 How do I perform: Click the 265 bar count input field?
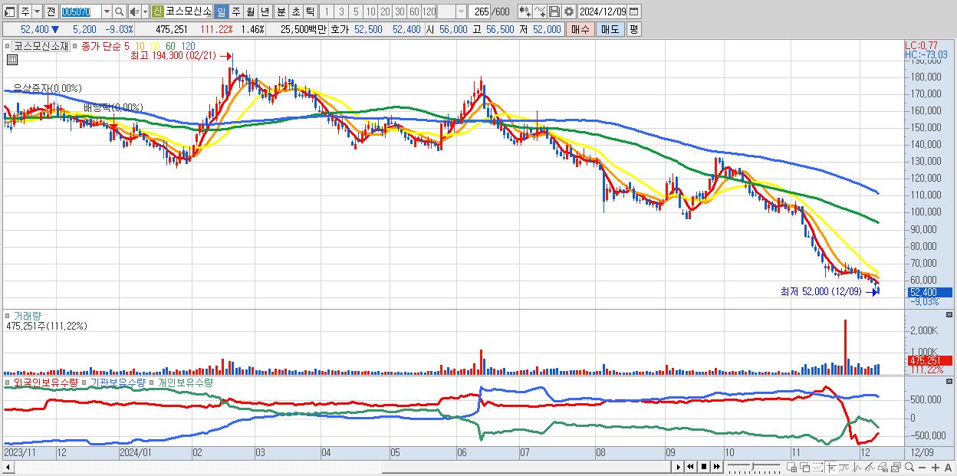click(x=479, y=11)
